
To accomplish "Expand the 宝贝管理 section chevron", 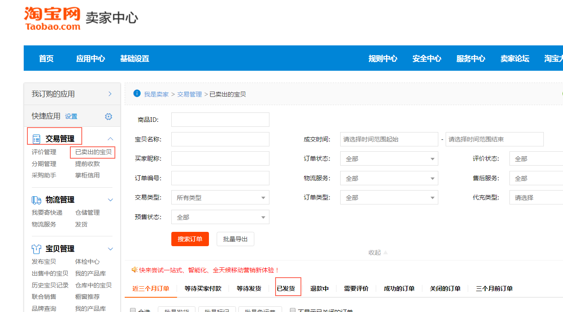I will click(110, 249).
